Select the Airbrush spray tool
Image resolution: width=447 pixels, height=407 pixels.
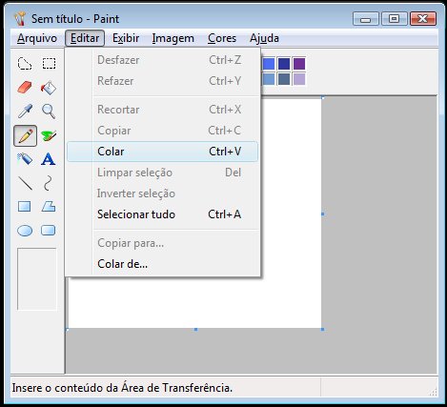[25, 159]
